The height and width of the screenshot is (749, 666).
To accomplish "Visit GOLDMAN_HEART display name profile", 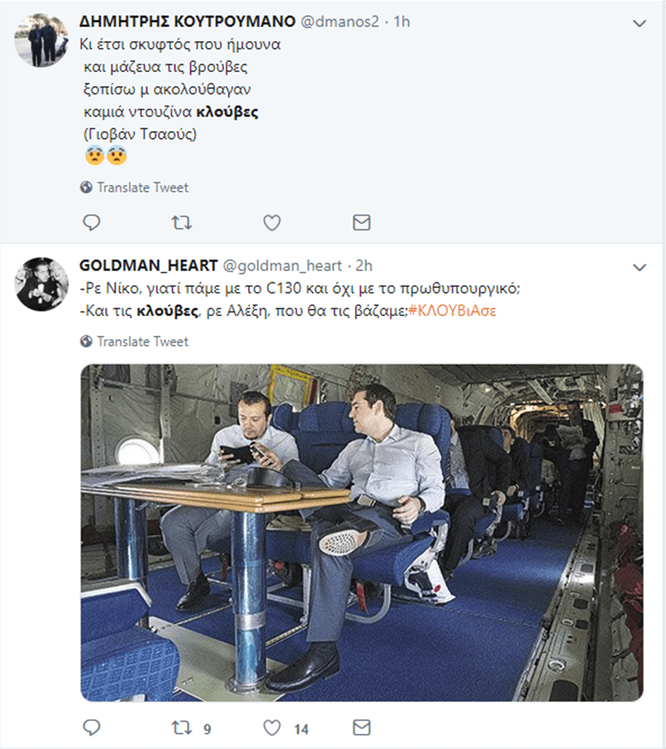I will coord(147,266).
